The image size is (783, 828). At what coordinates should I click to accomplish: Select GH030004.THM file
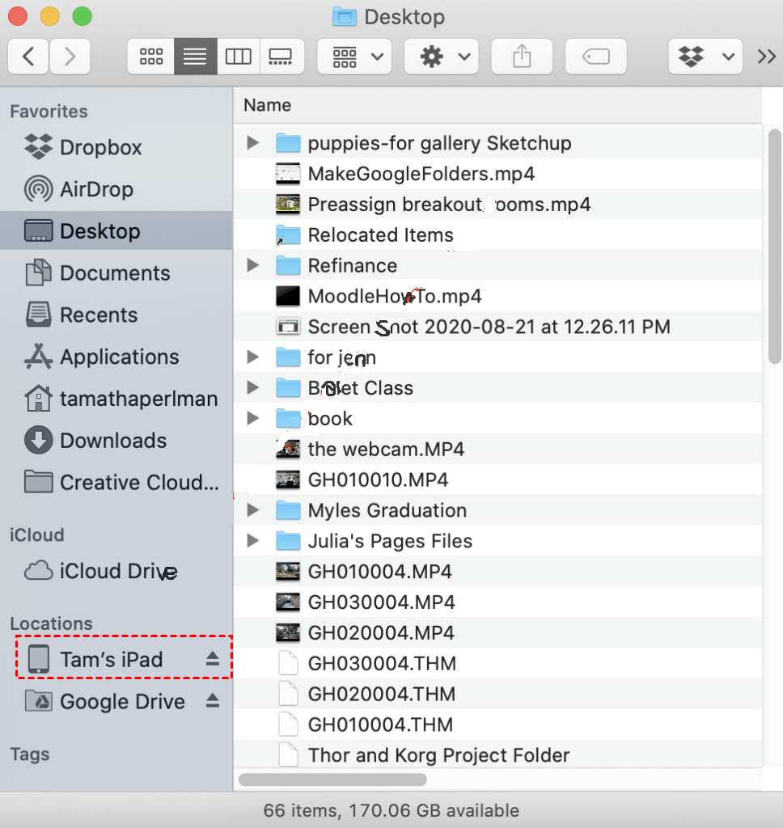497,664
